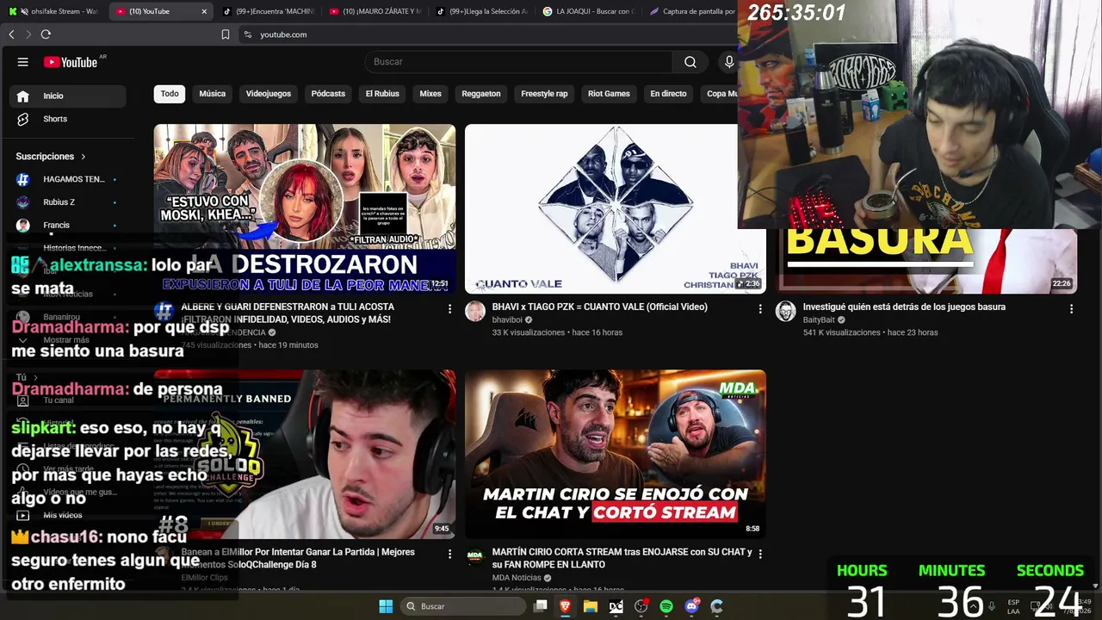Viewport: 1102px width, 620px height.
Task: Switch to the LA JOAQUI Google search tab
Action: click(x=589, y=11)
